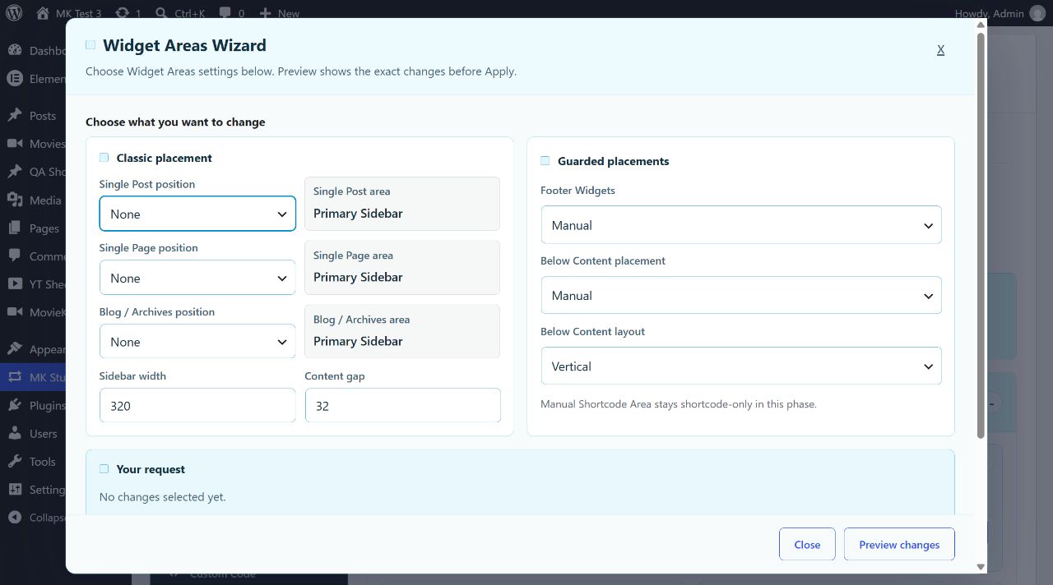This screenshot has width=1053, height=585.
Task: Click the comments bubble icon in admin bar
Action: pos(225,13)
